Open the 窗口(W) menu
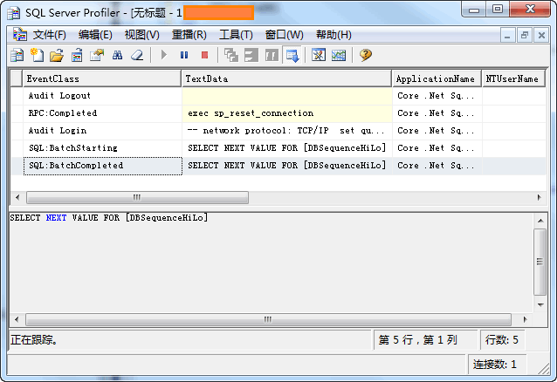 (285, 35)
